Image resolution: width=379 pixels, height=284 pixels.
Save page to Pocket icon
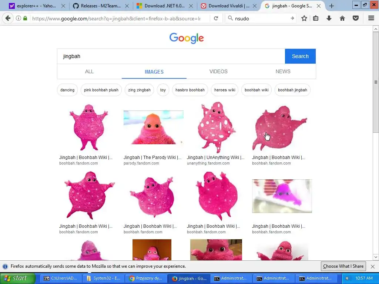[356, 18]
